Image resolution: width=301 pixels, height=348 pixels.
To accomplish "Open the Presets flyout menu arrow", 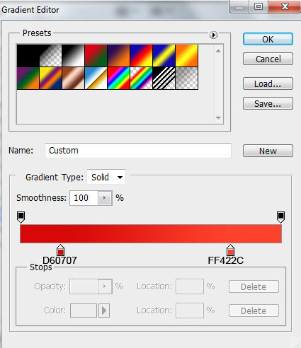I will coord(213,35).
